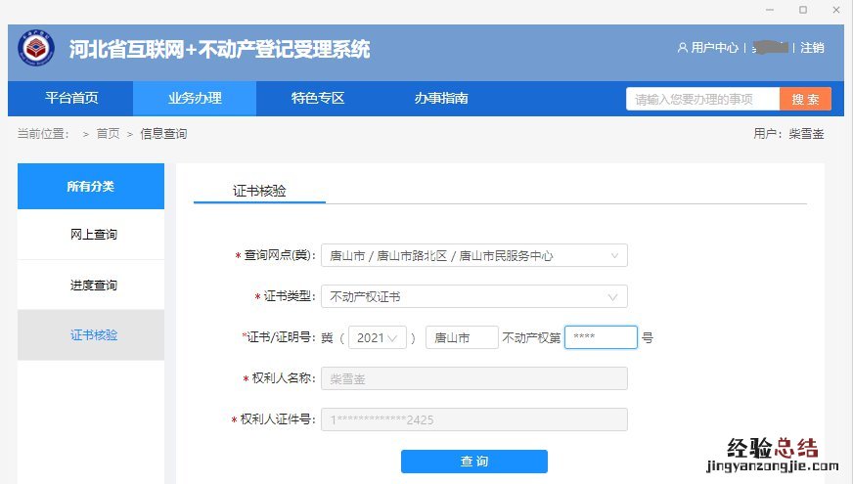Open the 2021 year dropdown
The width and height of the screenshot is (853, 484).
pos(377,337)
